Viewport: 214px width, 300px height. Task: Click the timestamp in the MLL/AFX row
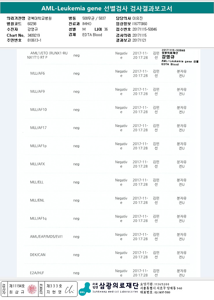click(140, 164)
